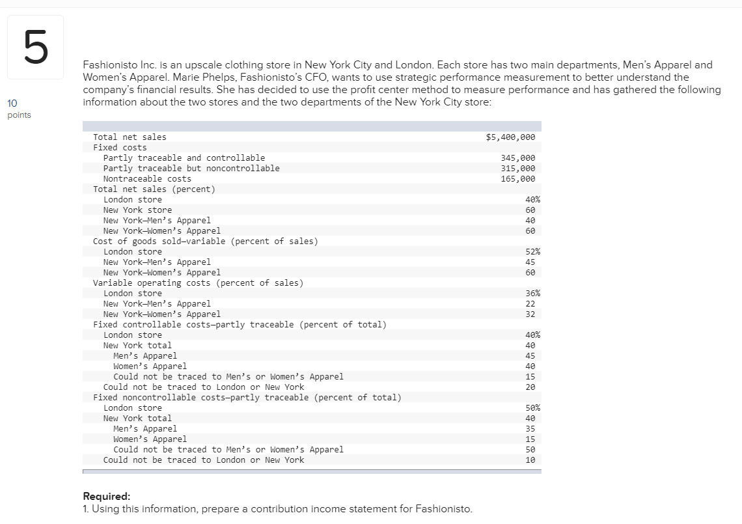Click London store under Cost of goods sold
742x524 pixels.
click(133, 252)
